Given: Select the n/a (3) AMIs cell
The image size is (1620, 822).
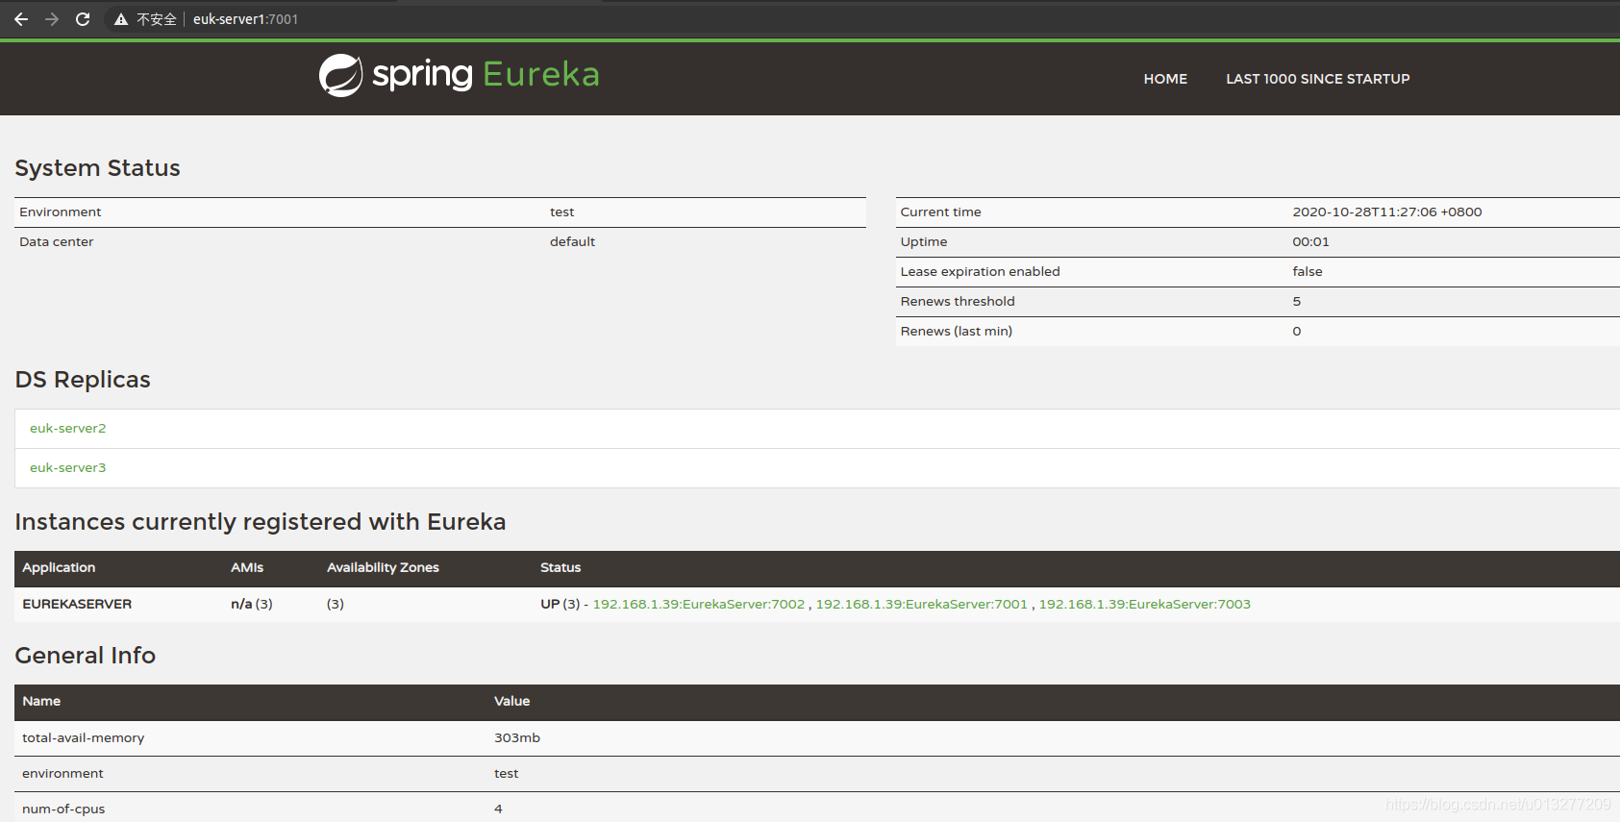Looking at the screenshot, I should coord(252,604).
